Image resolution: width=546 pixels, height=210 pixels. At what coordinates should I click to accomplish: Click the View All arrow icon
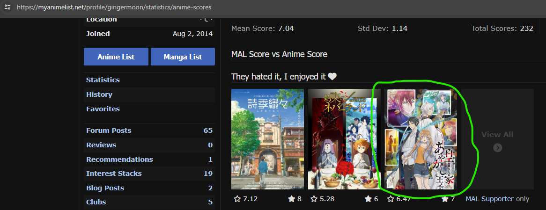tap(498, 148)
